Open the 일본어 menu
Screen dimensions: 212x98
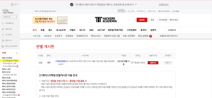[153, 30]
